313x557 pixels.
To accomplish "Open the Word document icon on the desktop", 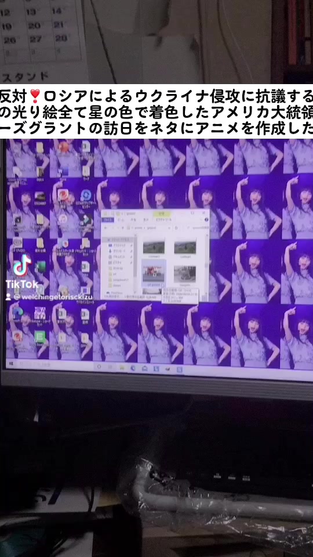I will coord(64,172).
